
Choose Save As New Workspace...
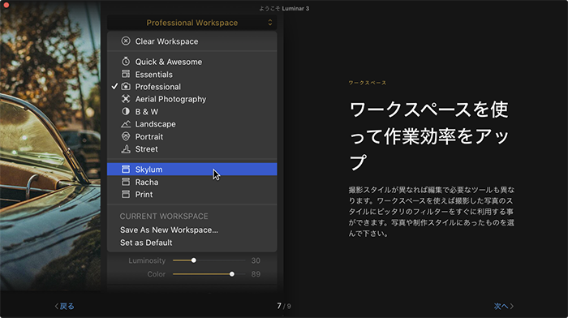pyautogui.click(x=169, y=230)
